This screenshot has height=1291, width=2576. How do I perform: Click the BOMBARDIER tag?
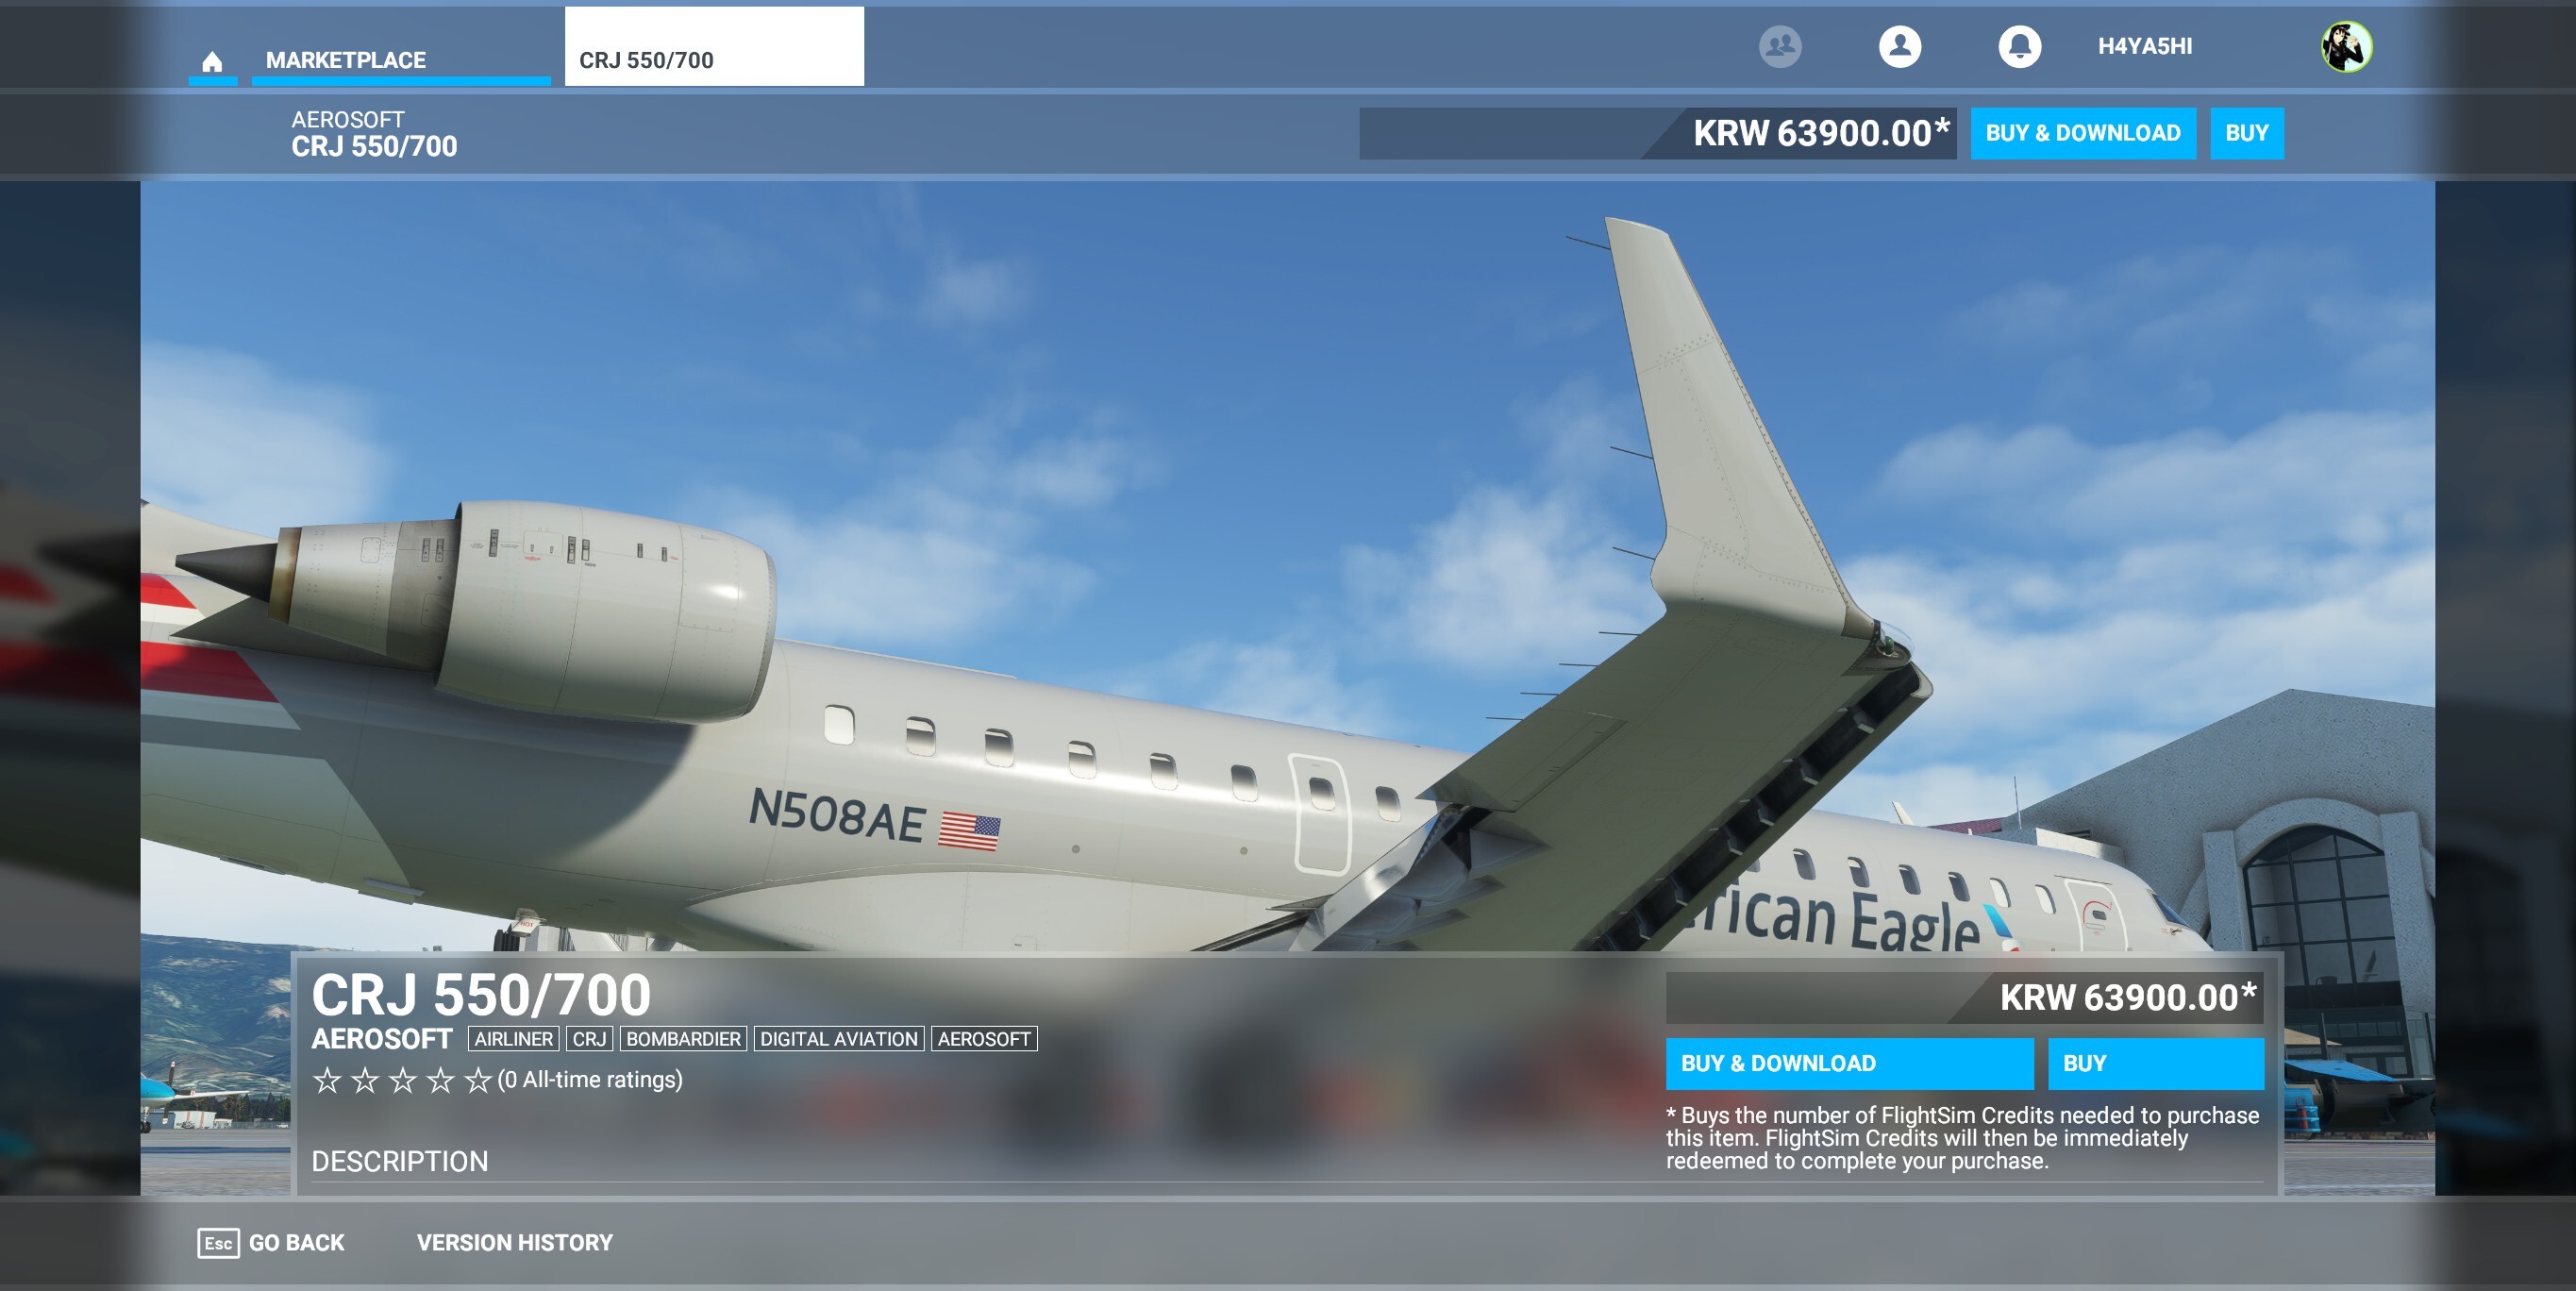[x=683, y=1039]
